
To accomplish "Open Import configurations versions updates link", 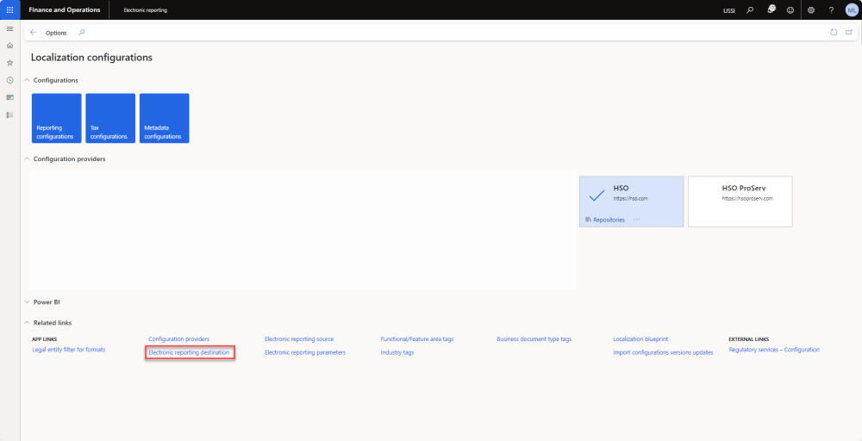I will (663, 352).
